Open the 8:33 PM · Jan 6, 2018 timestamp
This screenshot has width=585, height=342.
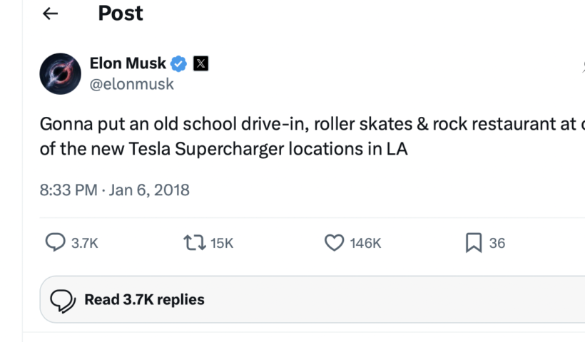click(115, 190)
